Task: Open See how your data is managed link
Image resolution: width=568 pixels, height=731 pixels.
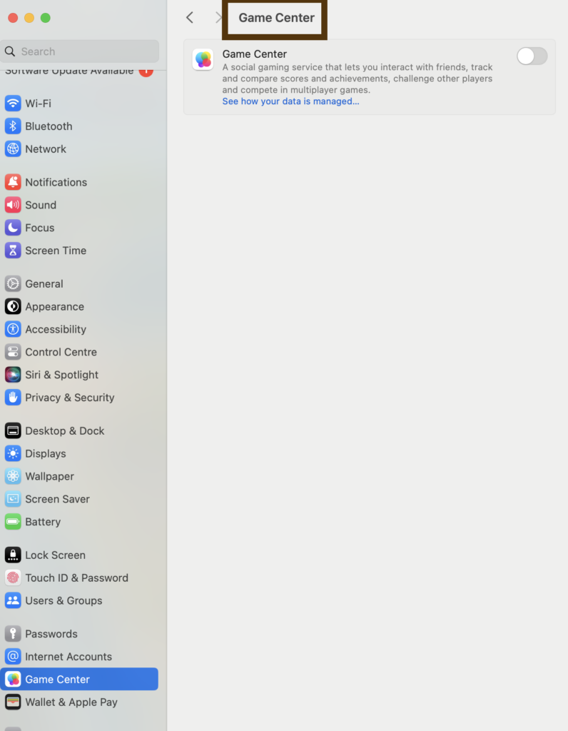Action: 290,101
